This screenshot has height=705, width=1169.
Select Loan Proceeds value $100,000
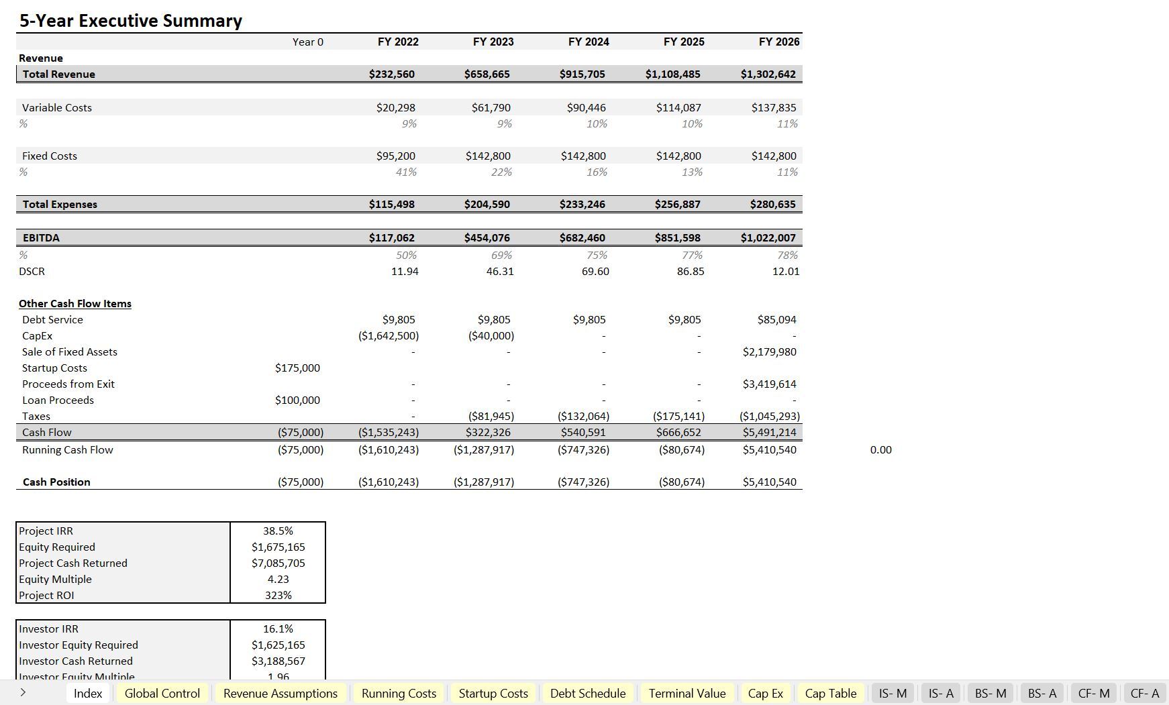pos(297,400)
